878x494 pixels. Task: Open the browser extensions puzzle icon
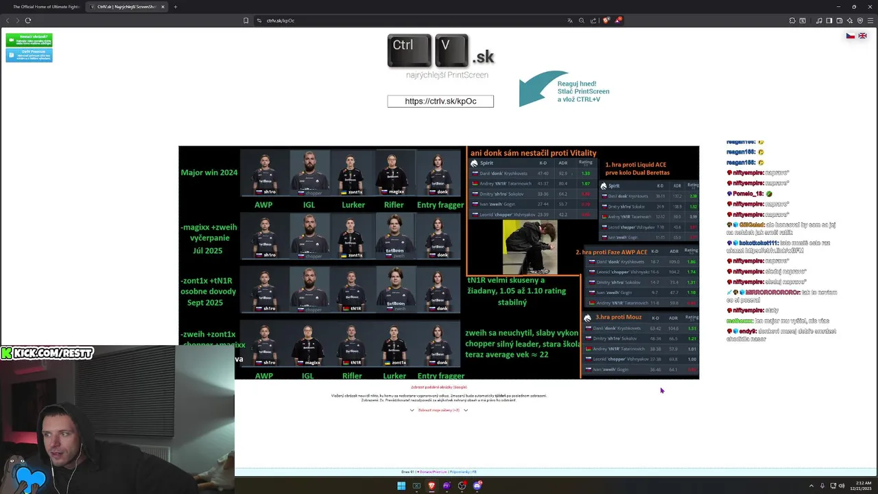(x=792, y=21)
